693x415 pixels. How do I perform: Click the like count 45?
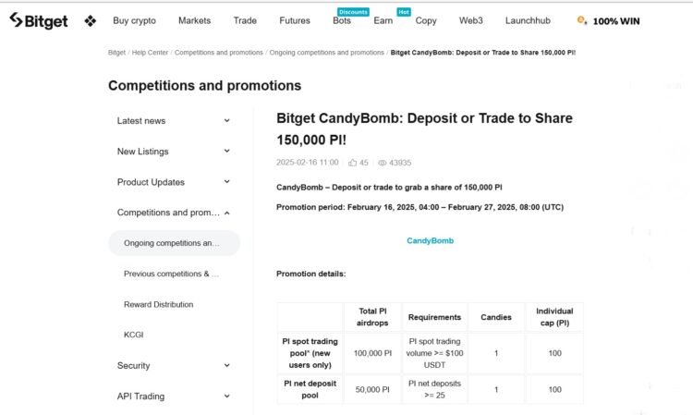(364, 163)
